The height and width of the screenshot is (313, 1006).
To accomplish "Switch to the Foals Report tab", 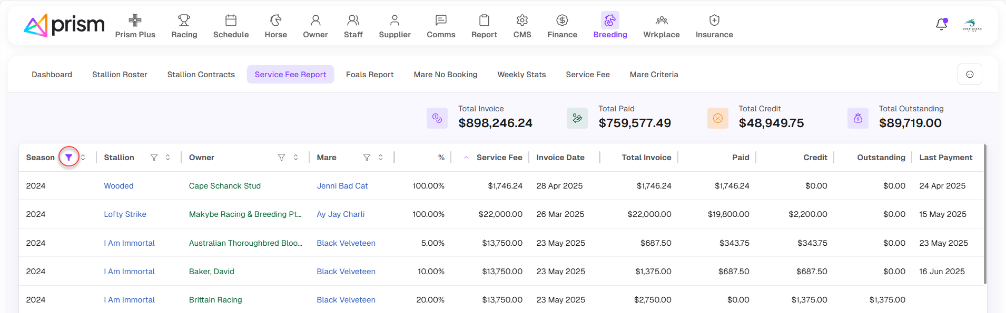I will click(369, 75).
